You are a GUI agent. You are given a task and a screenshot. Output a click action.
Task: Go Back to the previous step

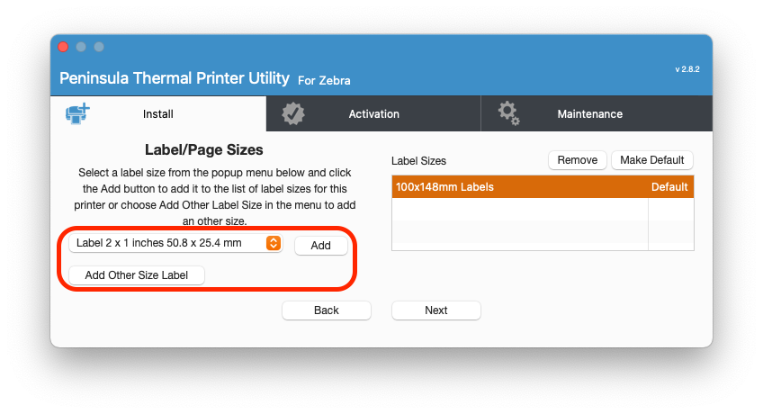coord(327,310)
